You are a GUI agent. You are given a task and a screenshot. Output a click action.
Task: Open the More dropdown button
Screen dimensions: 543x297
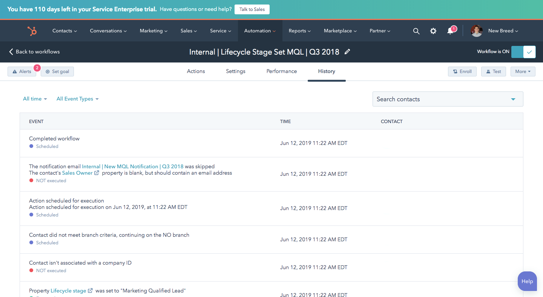523,72
